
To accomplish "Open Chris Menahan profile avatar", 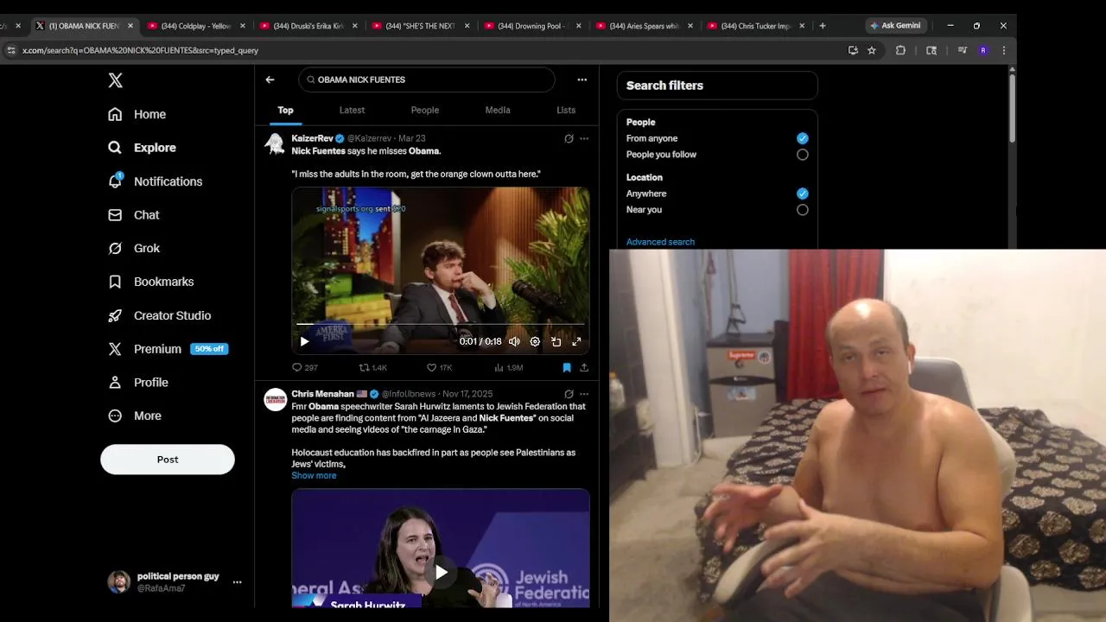I will coord(275,399).
